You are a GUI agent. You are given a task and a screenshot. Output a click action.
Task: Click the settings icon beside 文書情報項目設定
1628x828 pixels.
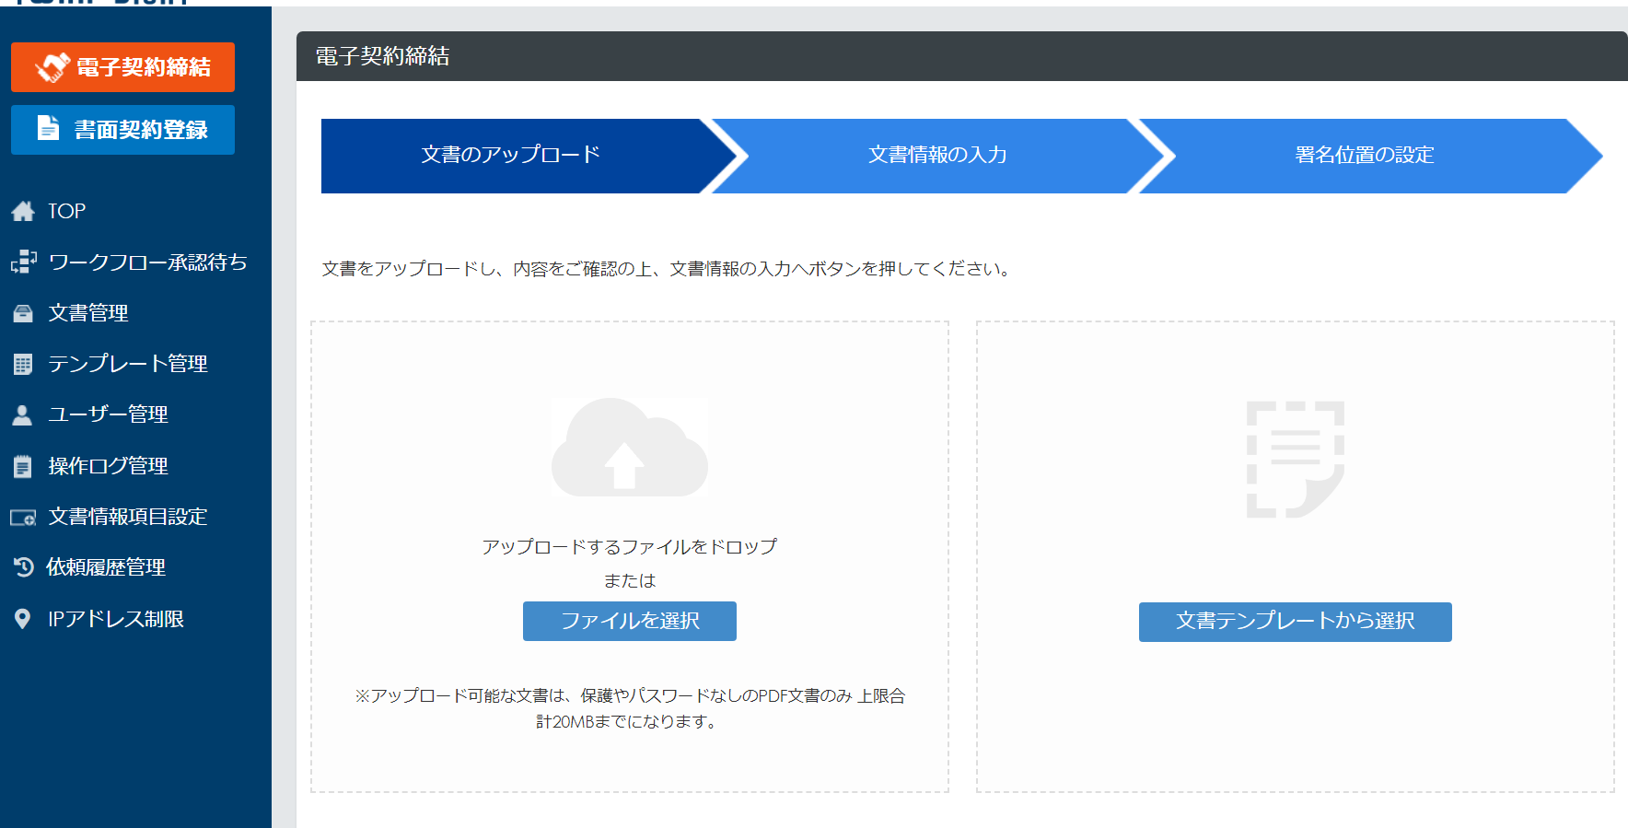23,517
